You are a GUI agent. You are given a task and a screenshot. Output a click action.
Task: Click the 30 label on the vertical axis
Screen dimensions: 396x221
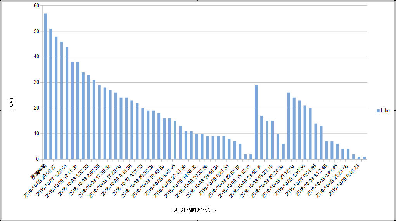pos(36,82)
